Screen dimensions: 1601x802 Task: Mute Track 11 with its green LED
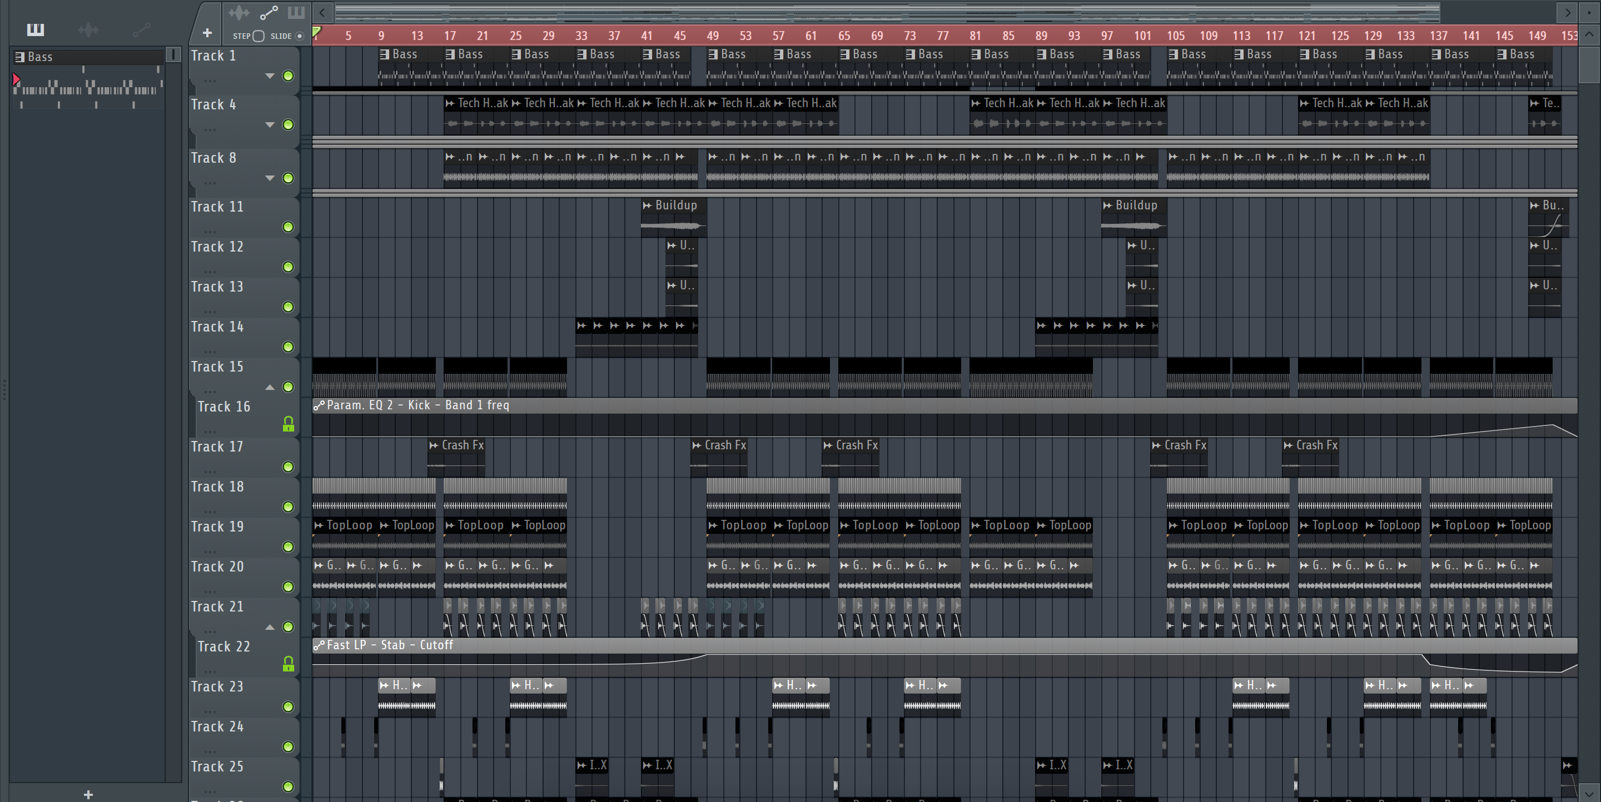click(x=289, y=227)
